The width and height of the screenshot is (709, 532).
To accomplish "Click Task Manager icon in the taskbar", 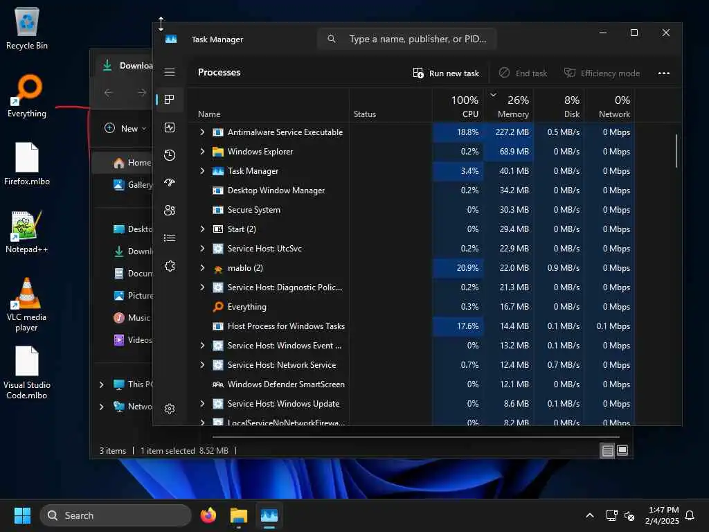I will (x=269, y=515).
